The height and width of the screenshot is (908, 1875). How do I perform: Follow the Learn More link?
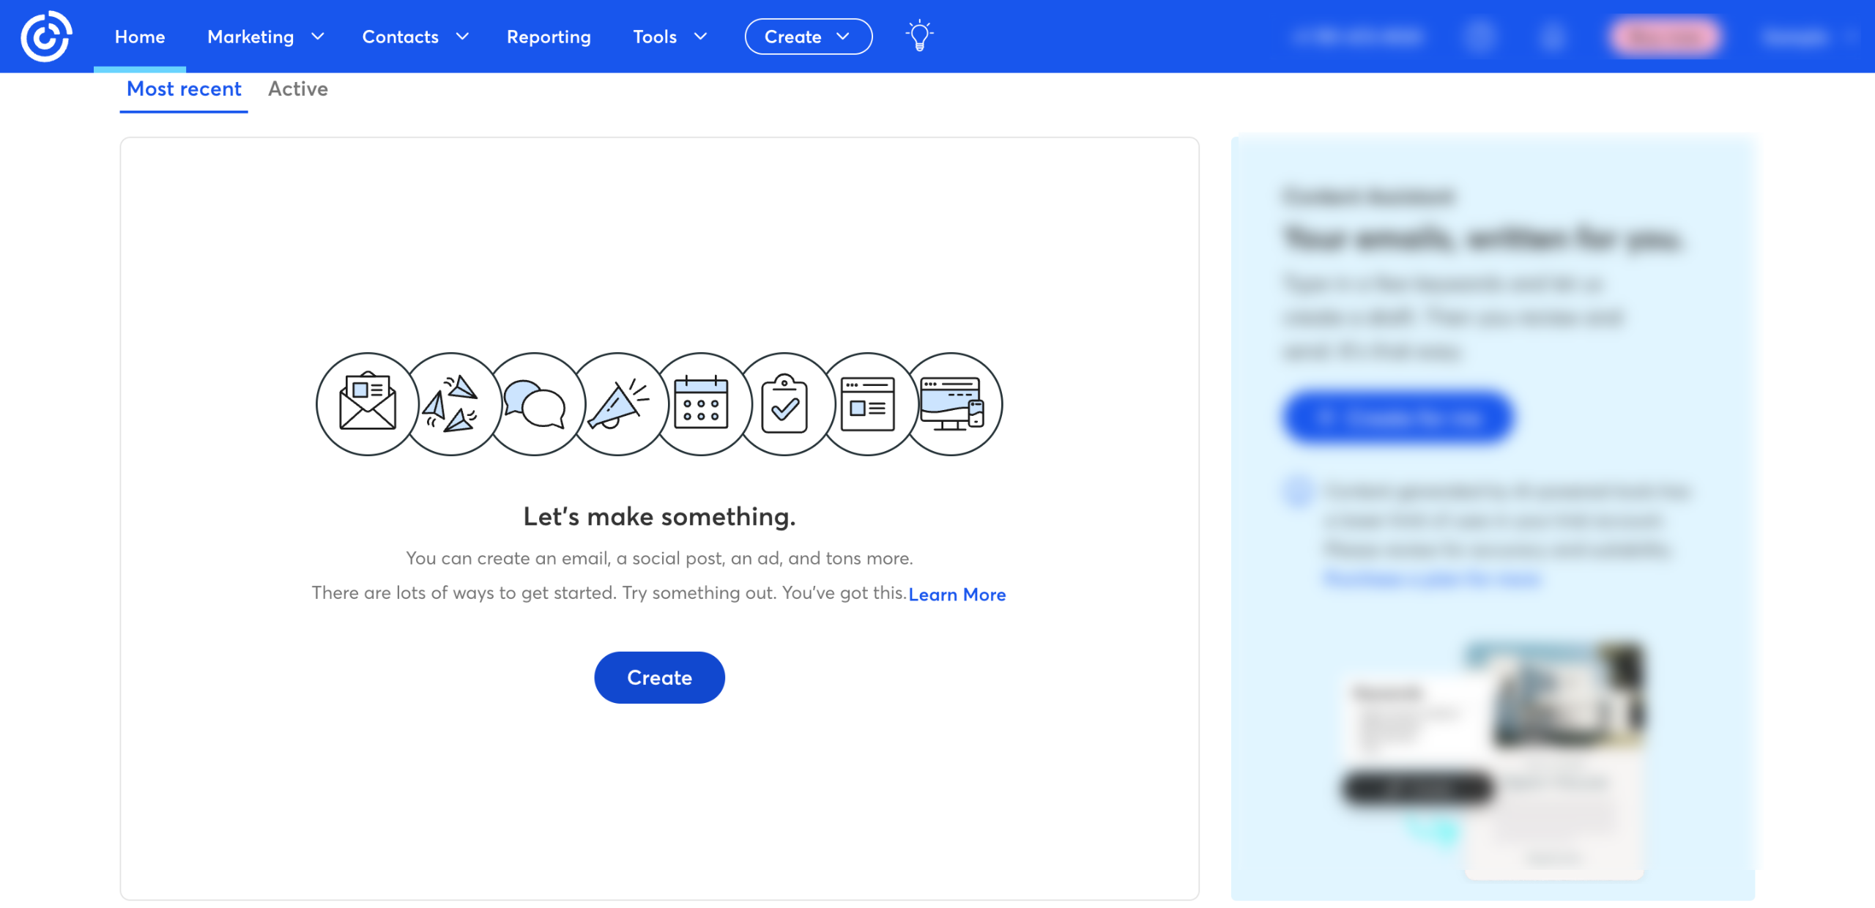[957, 595]
